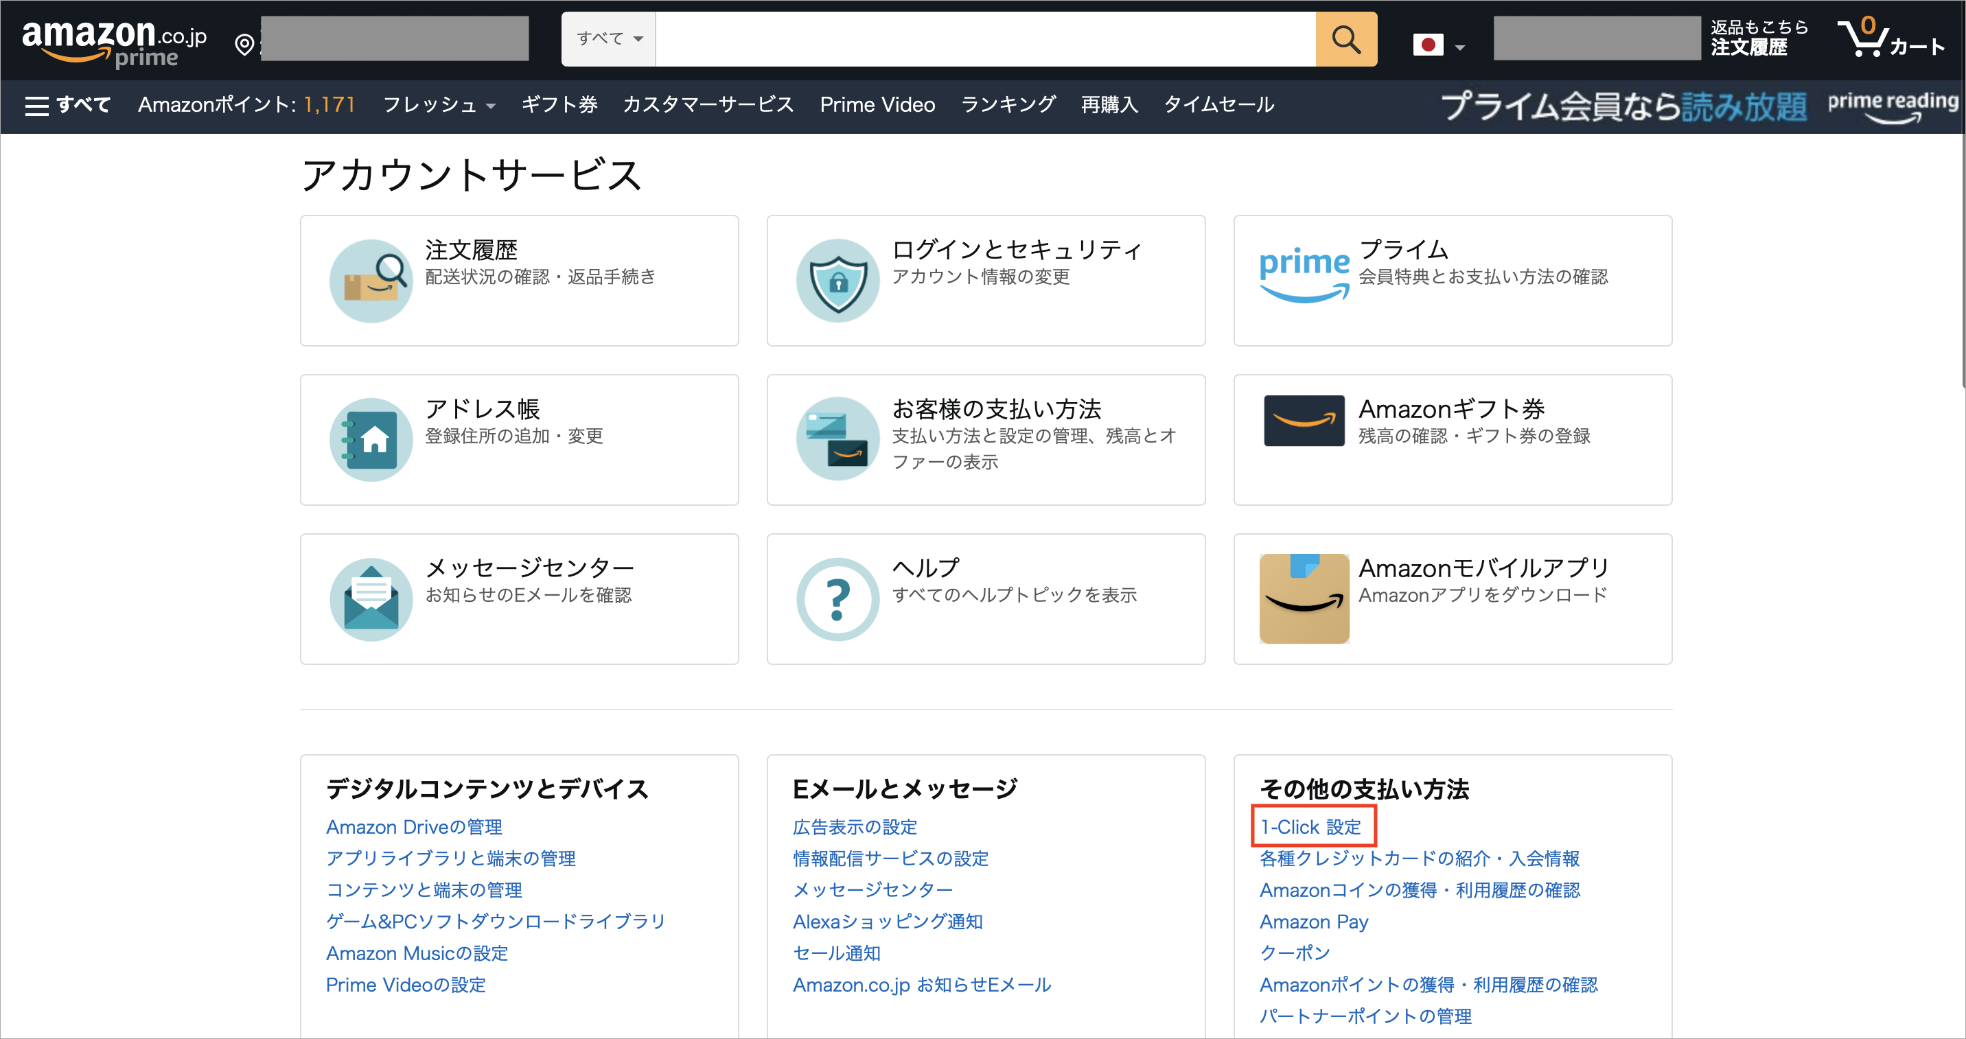Image resolution: width=1966 pixels, height=1039 pixels.
Task: Open ギフト券 in navigation bar
Action: pyautogui.click(x=559, y=104)
